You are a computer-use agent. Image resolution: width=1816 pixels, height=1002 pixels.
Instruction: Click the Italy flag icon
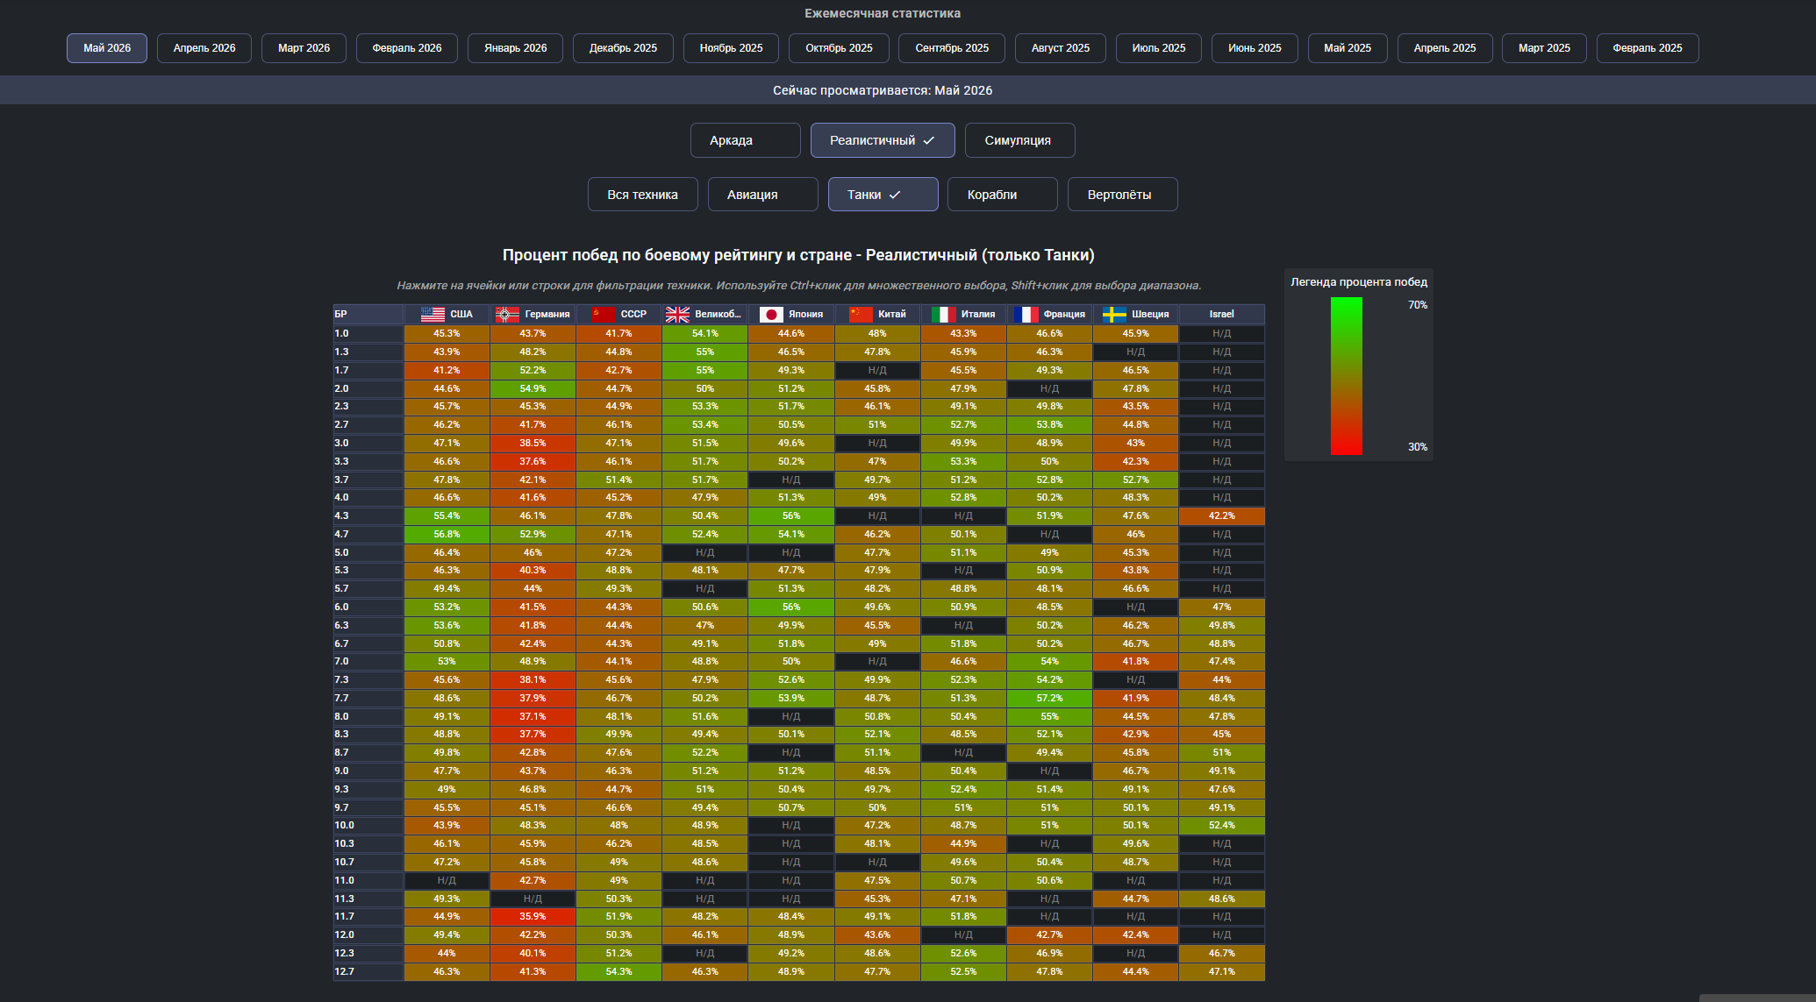[x=943, y=314]
